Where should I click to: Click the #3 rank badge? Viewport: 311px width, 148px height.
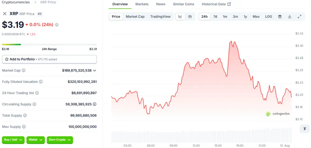coord(39,14)
